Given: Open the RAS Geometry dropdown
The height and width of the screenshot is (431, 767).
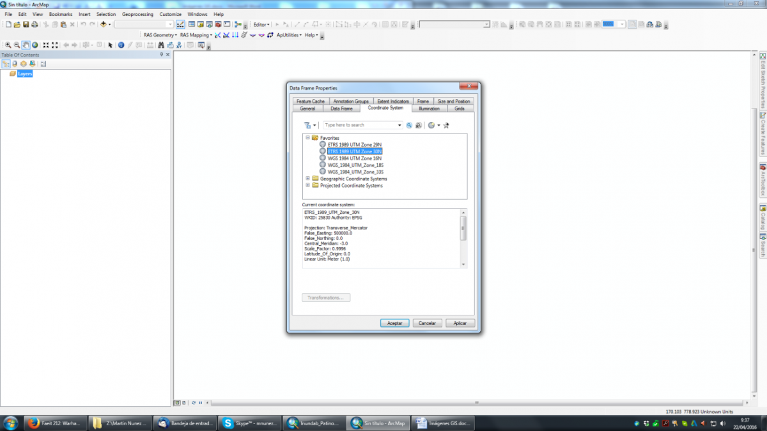Looking at the screenshot, I should coord(160,35).
